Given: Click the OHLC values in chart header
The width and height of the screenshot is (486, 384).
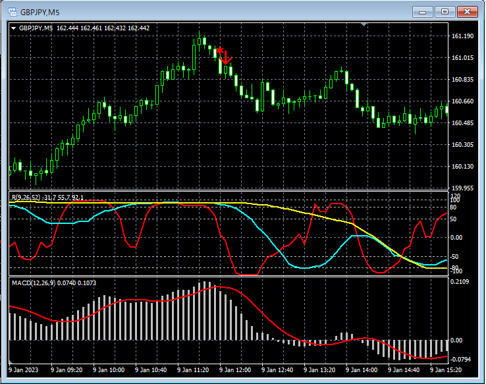Looking at the screenshot, I should point(103,28).
